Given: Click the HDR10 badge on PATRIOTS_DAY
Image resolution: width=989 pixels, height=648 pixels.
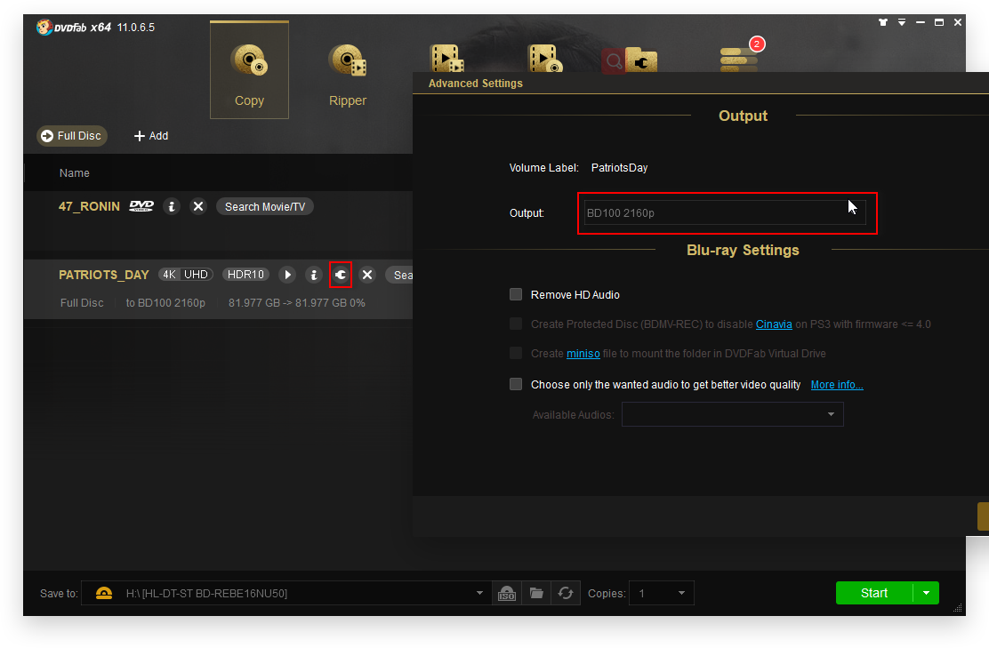Looking at the screenshot, I should pyautogui.click(x=245, y=275).
